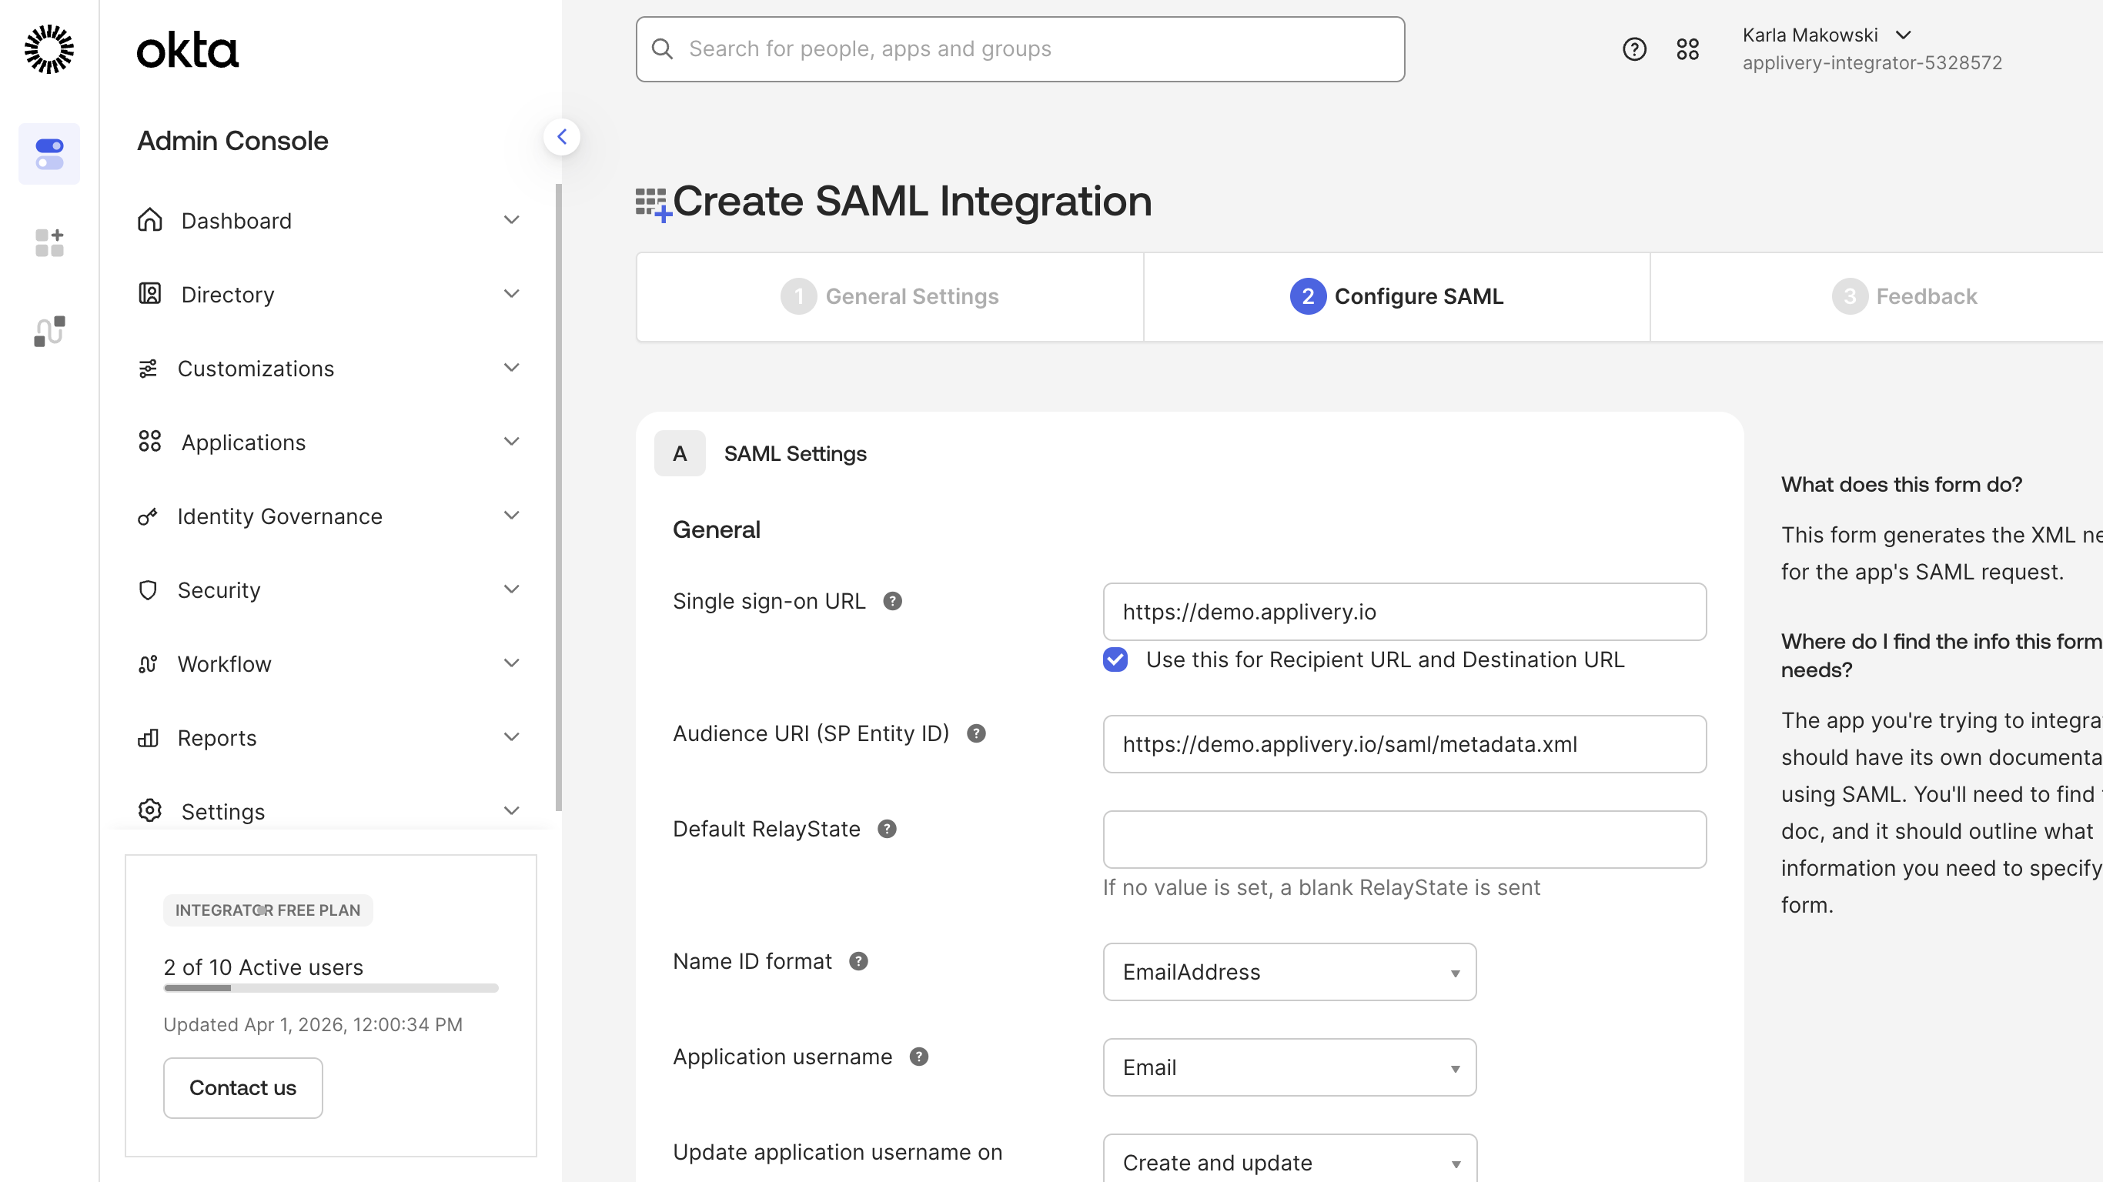Open the apps grid icon beside profile name

pos(1688,49)
